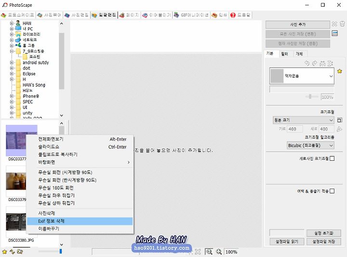The height and width of the screenshot is (257, 347).
Task: Select the HAN's Song folder
Action: point(34,85)
